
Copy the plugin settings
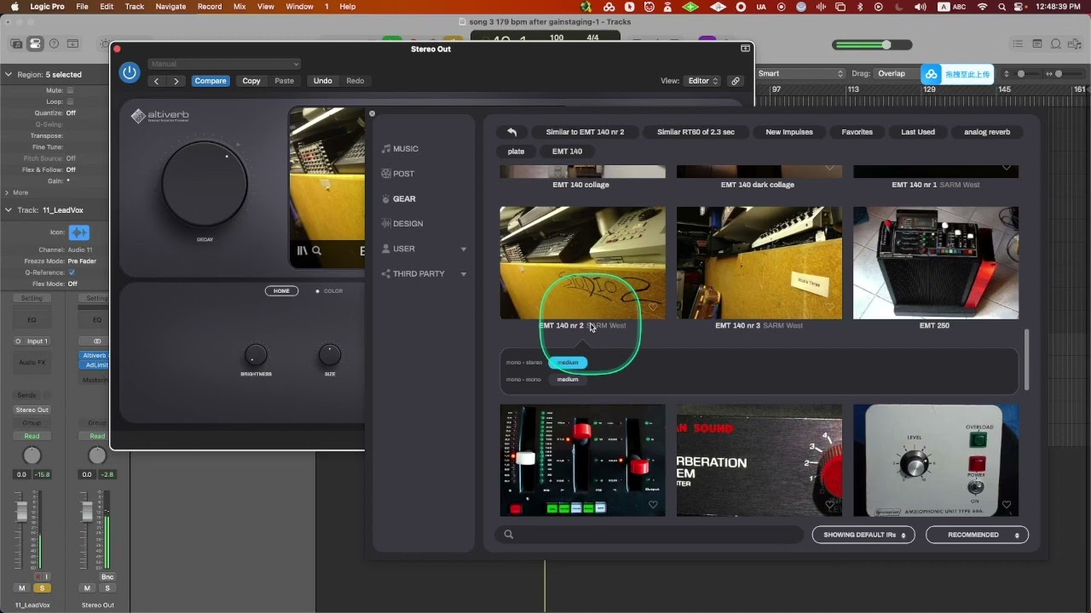pyautogui.click(x=251, y=81)
